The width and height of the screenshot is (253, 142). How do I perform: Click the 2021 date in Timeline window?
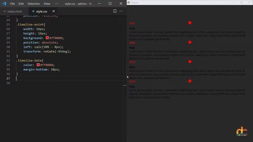[132, 23]
